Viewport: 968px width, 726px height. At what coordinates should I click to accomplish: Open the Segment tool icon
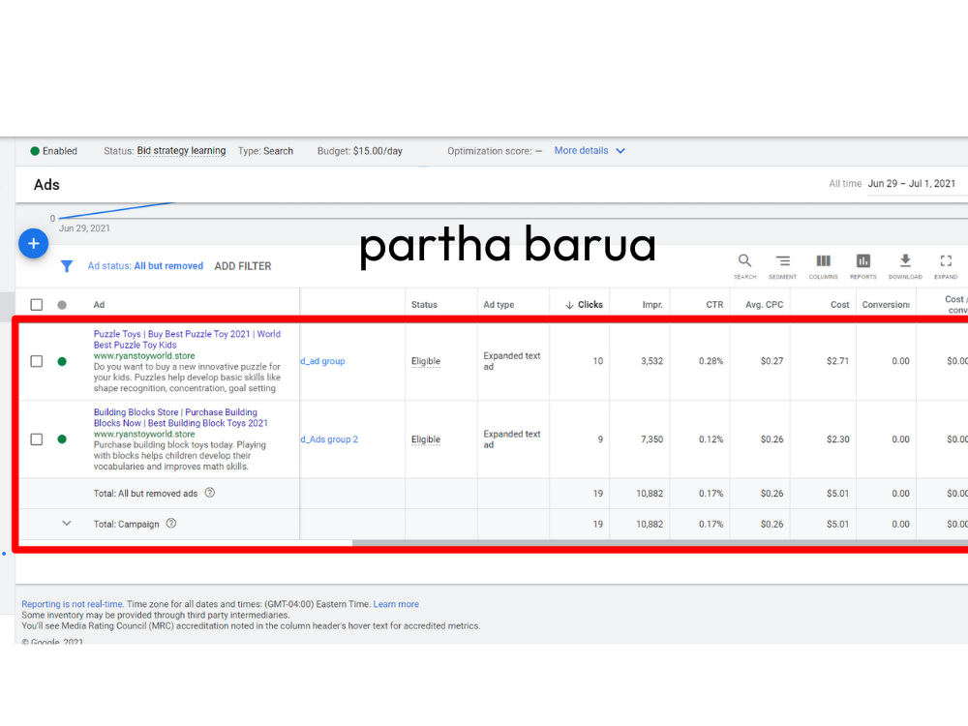(x=782, y=266)
